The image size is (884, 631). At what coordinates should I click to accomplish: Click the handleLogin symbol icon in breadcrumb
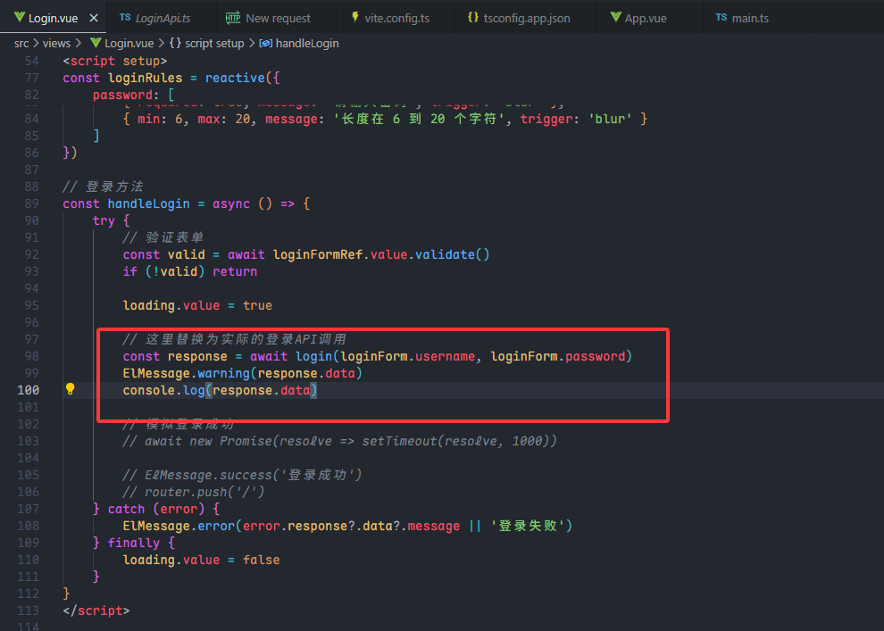[265, 43]
